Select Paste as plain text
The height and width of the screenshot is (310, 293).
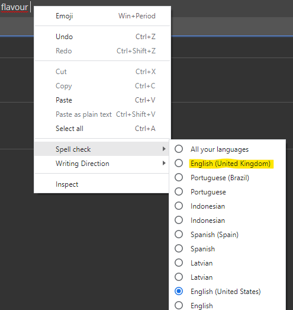coord(102,114)
